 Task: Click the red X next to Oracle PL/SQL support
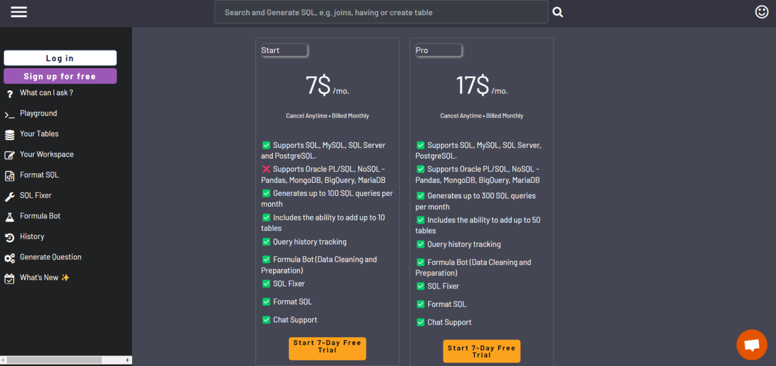tap(266, 169)
